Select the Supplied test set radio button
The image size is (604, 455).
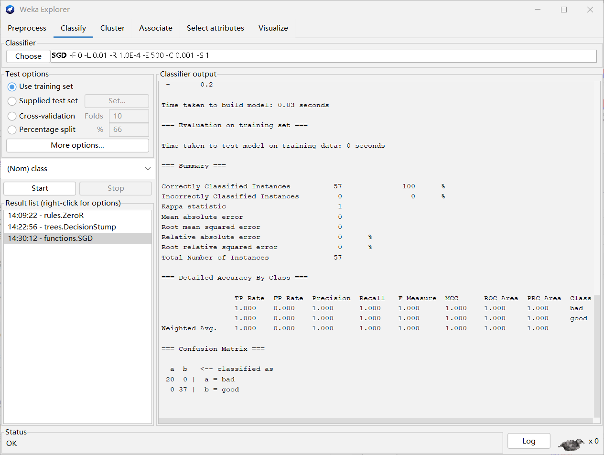click(x=43, y=101)
